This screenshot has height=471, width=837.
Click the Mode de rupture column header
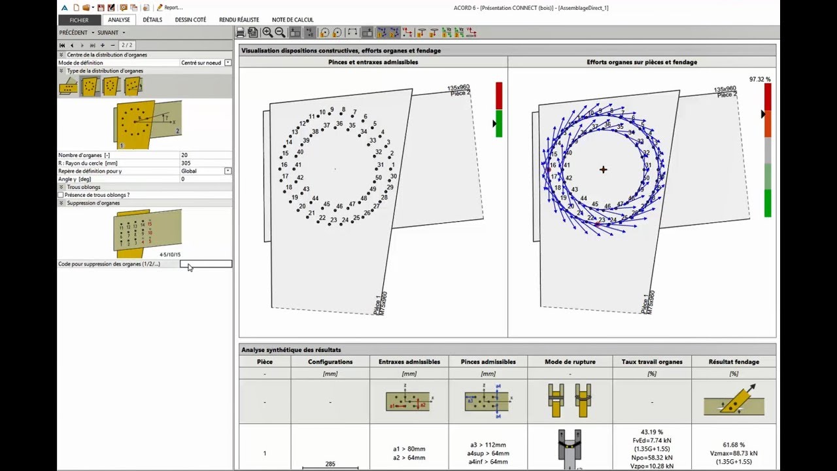tap(570, 362)
